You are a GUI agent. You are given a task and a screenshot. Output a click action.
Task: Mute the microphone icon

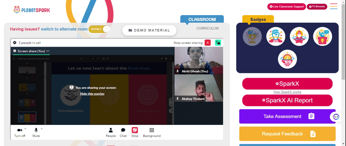tap(36, 130)
